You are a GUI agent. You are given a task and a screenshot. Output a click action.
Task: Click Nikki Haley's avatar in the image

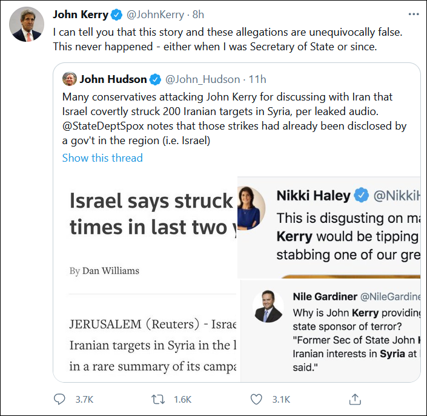(x=252, y=208)
